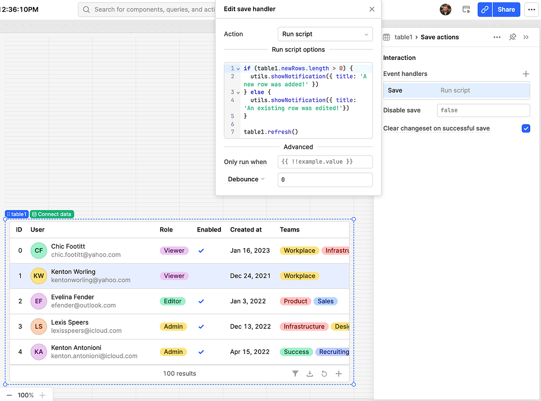Open the user avatar profile

tap(445, 10)
